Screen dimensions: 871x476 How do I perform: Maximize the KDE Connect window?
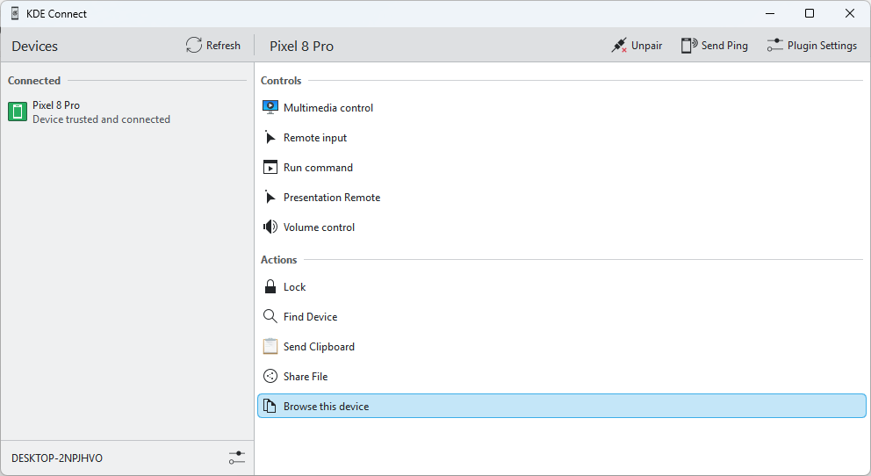810,14
